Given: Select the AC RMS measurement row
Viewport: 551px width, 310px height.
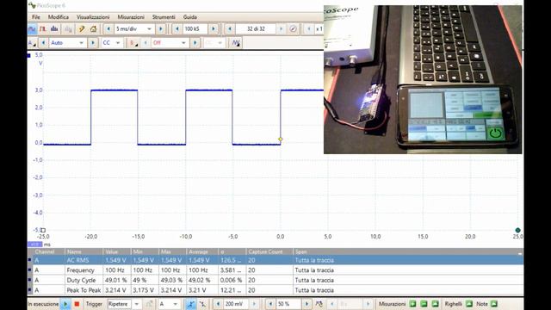Looking at the screenshot, I should pyautogui.click(x=275, y=260).
